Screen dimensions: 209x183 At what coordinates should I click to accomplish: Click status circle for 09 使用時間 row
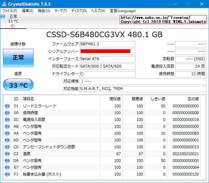tap(7, 113)
